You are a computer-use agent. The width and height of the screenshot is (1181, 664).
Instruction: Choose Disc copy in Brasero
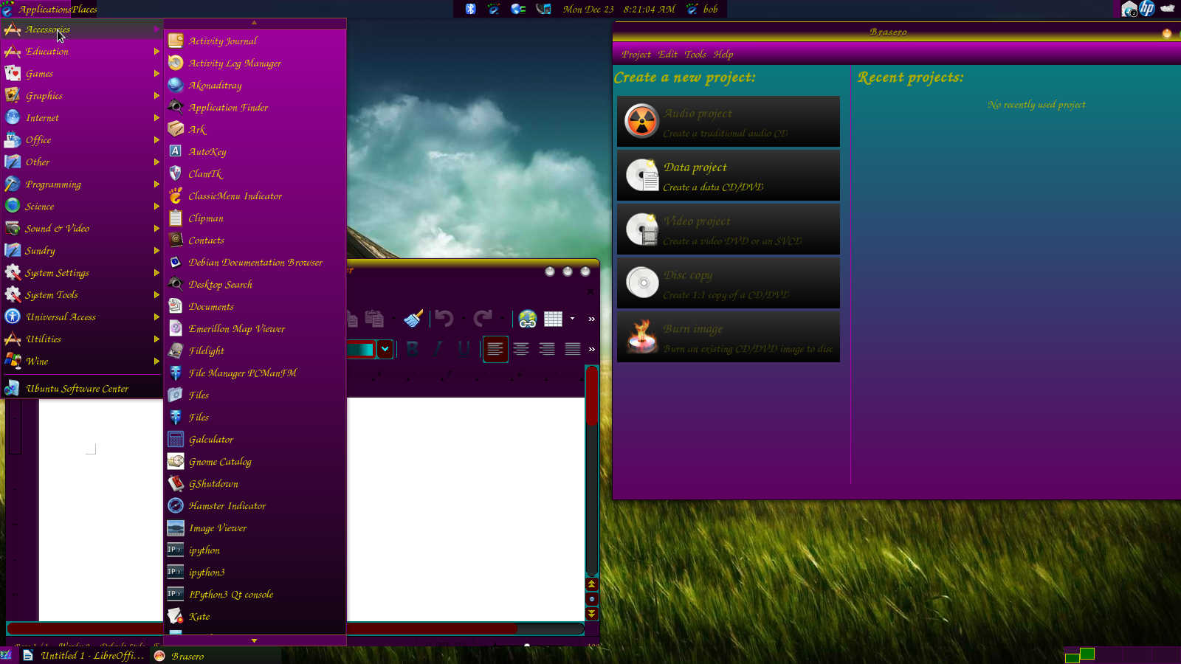729,283
